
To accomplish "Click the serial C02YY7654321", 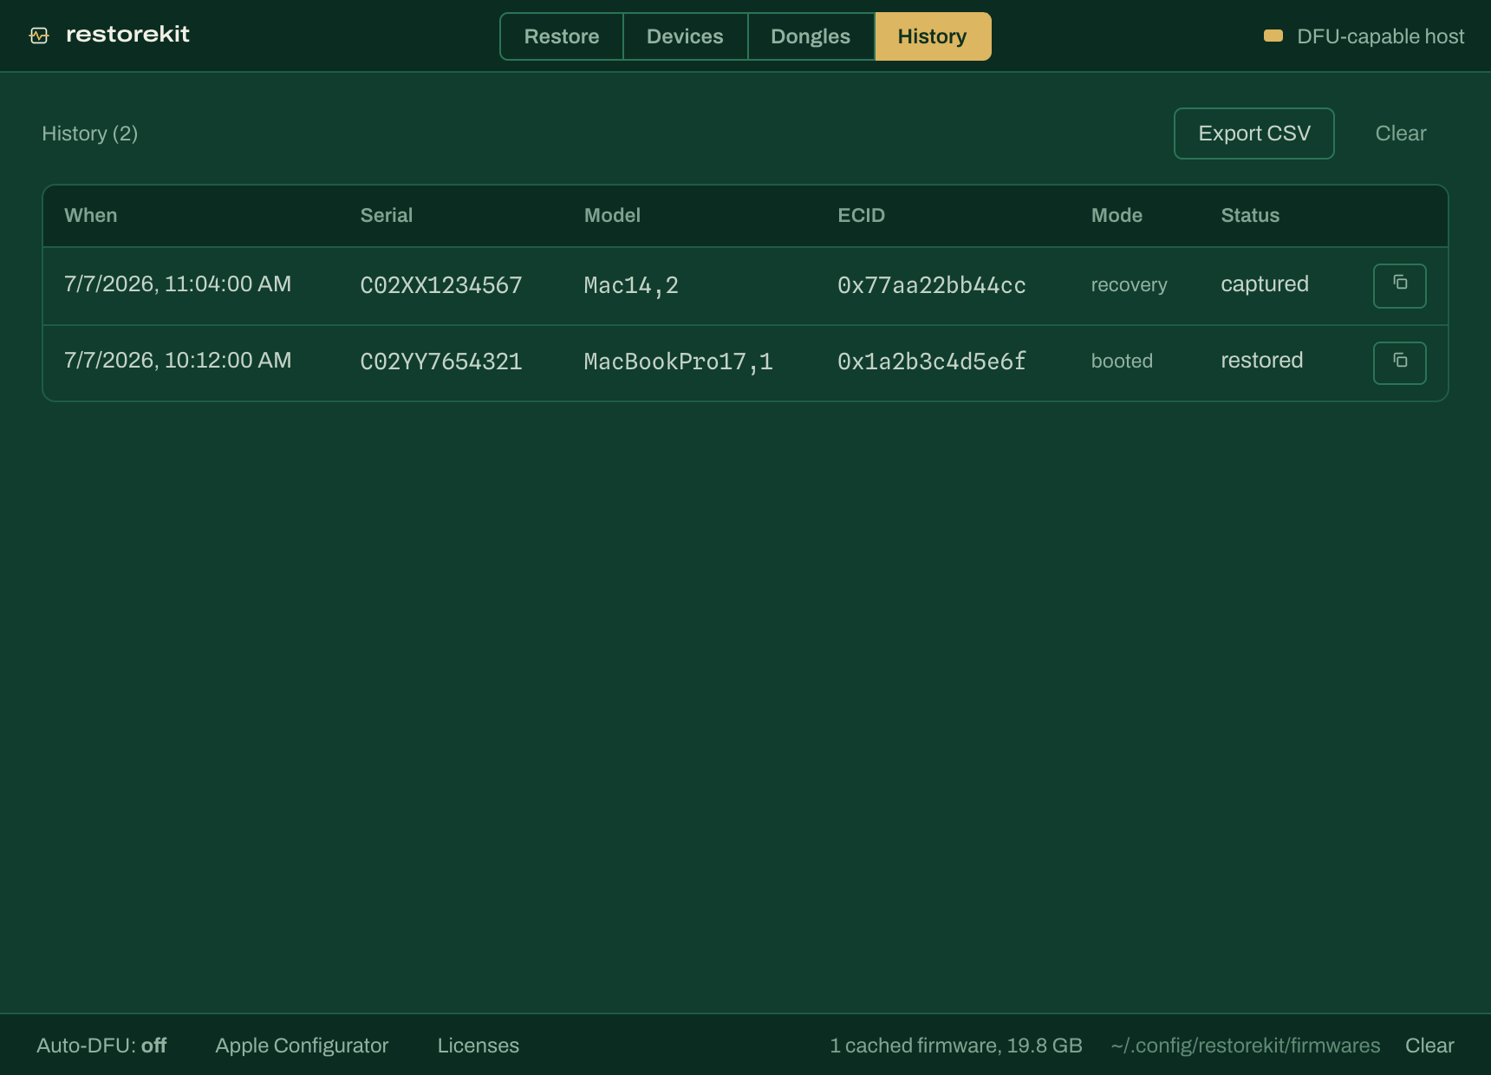I will click(441, 362).
